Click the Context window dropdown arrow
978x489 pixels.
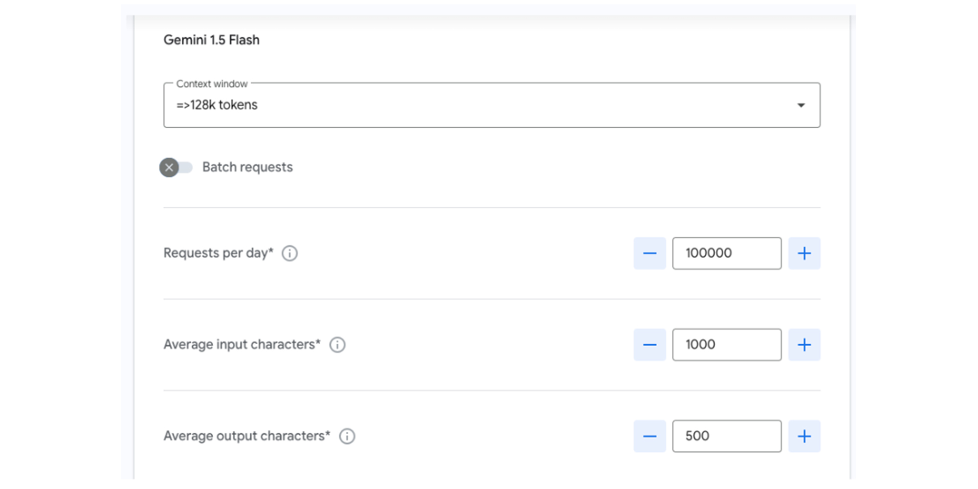pos(800,105)
